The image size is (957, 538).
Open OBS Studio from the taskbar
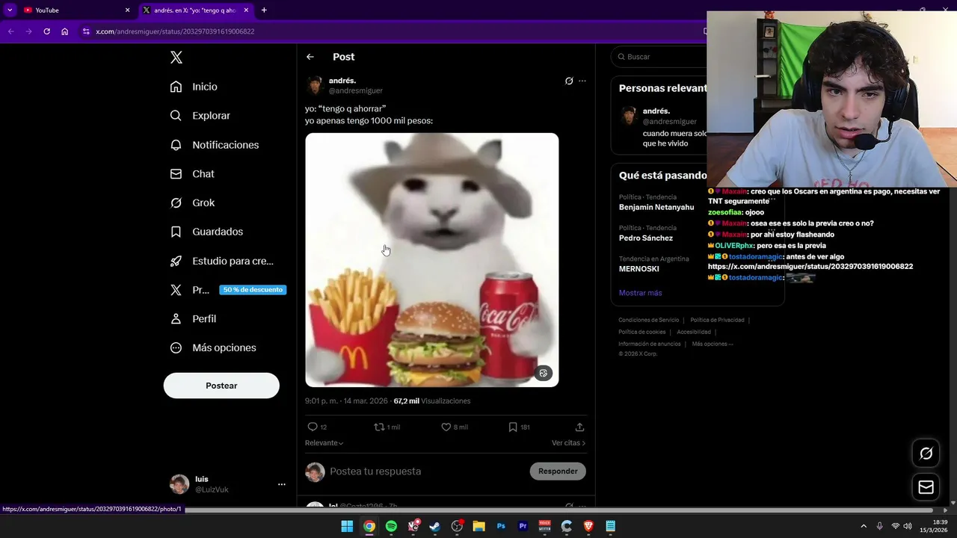pyautogui.click(x=457, y=526)
